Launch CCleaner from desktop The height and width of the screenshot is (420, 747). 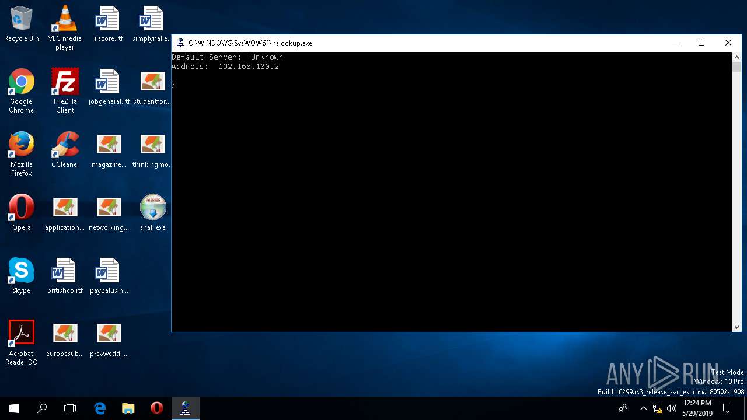coord(65,150)
